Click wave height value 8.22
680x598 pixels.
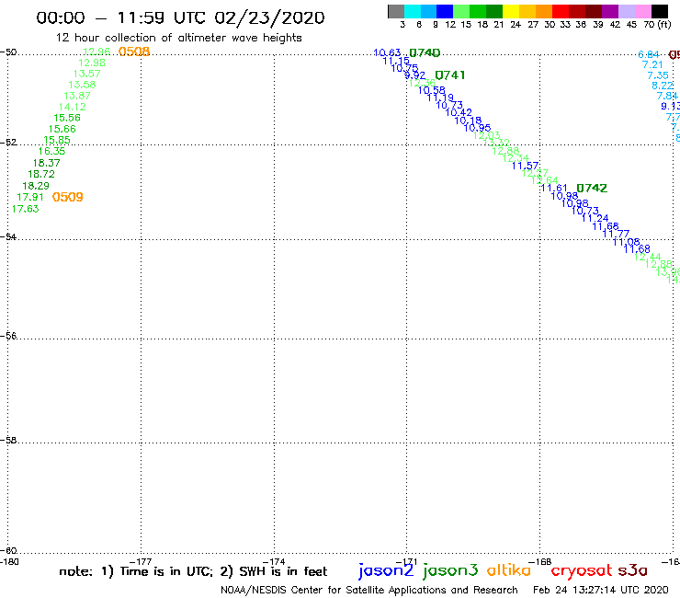tap(663, 86)
